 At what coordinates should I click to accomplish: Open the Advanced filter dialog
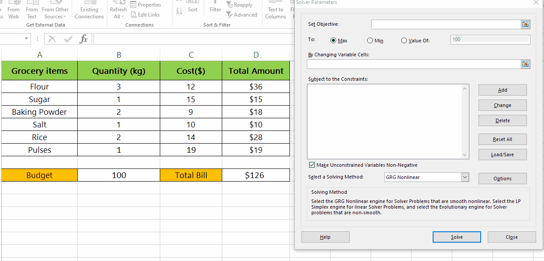click(x=242, y=14)
